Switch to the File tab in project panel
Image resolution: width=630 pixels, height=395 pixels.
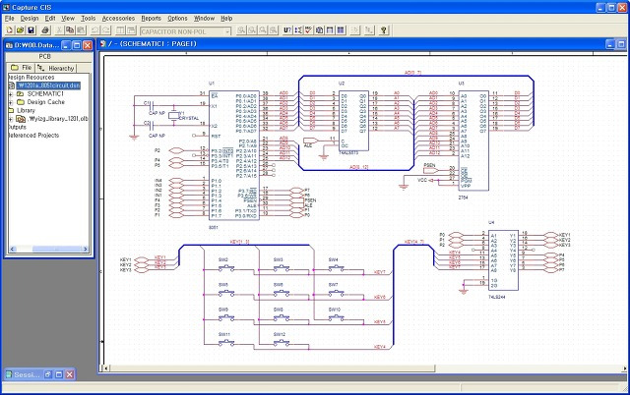click(21, 68)
